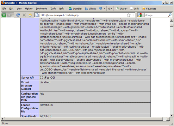
Task: Click the thumbs-down dislike icon
Action: (x=100, y=9)
